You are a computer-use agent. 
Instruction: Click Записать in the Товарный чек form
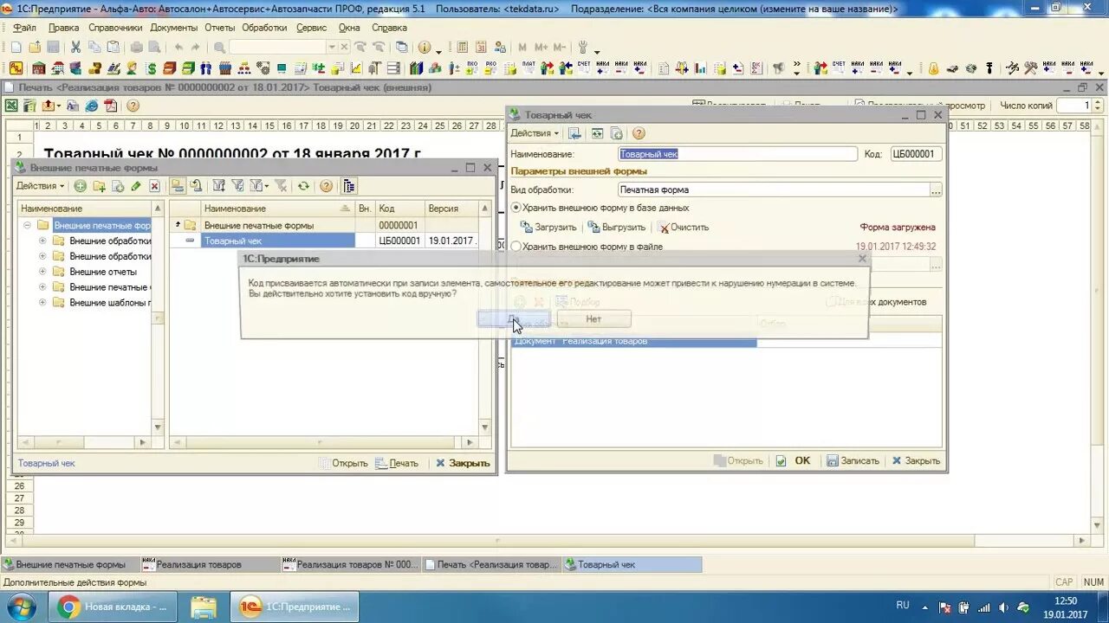pyautogui.click(x=853, y=461)
